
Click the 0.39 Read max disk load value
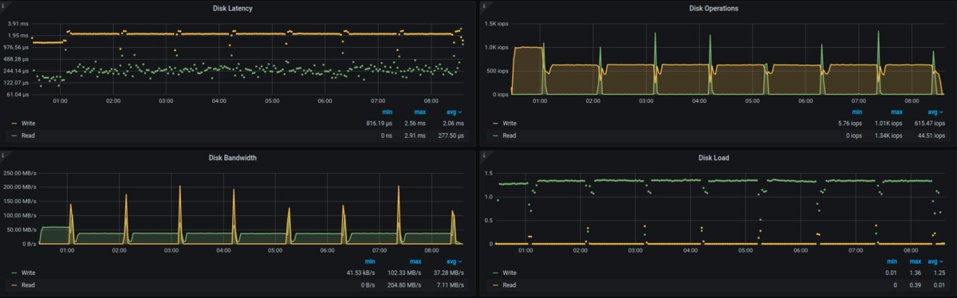[x=916, y=284]
